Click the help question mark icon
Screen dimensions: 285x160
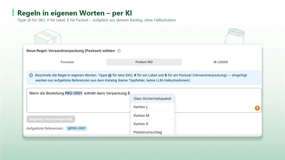coord(119,51)
